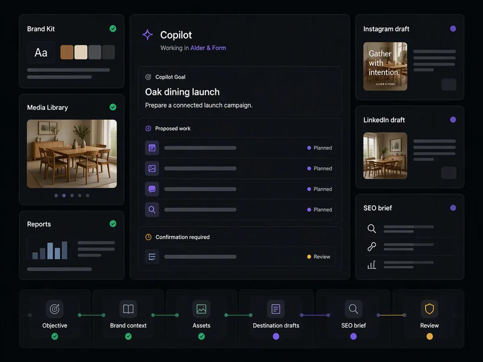Choose the magnifier icon in Proposed work list
Image resolution: width=483 pixels, height=362 pixels.
pyautogui.click(x=152, y=210)
